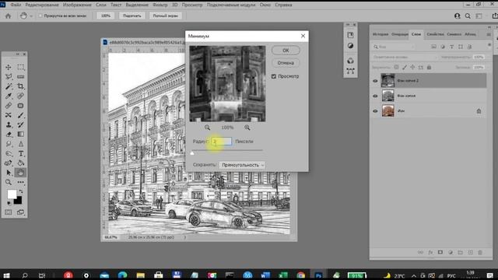Viewport: 498px width, 280px height.
Task: Switch to the Character panel tab
Action: tap(454, 34)
